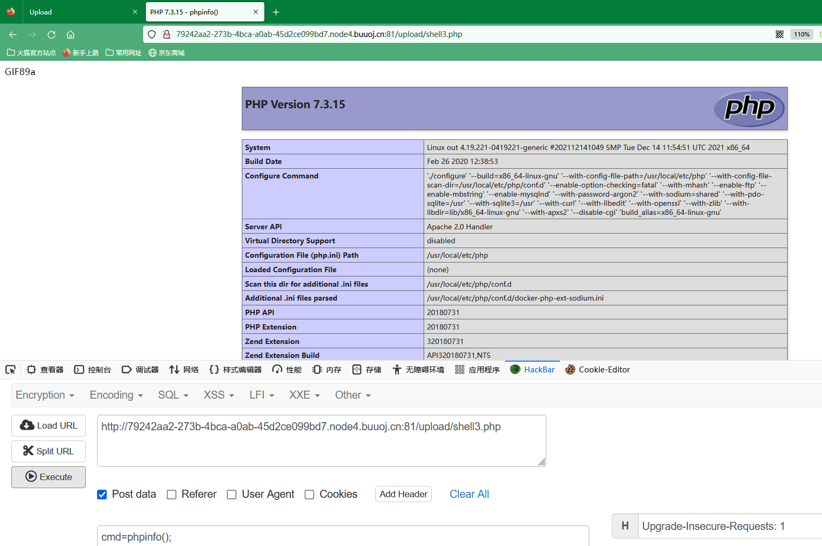Screen dimensions: 822x546
Task: Click the H header label box
Action: point(625,526)
